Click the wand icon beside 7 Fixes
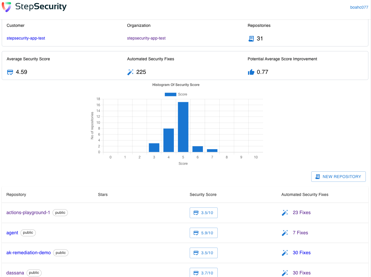The image size is (371, 277). [x=285, y=233]
